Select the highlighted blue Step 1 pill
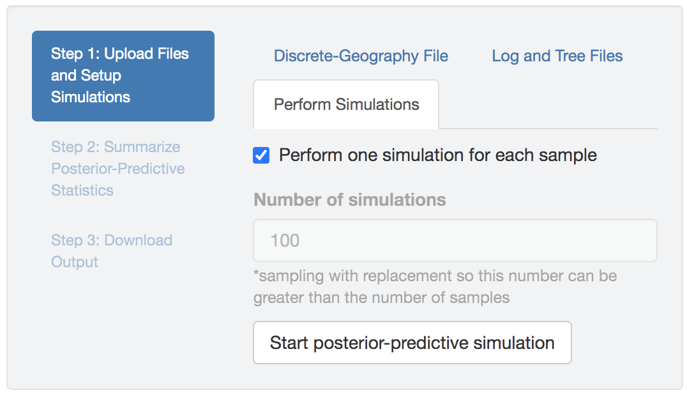Image resolution: width=687 pixels, height=395 pixels. coord(123,75)
